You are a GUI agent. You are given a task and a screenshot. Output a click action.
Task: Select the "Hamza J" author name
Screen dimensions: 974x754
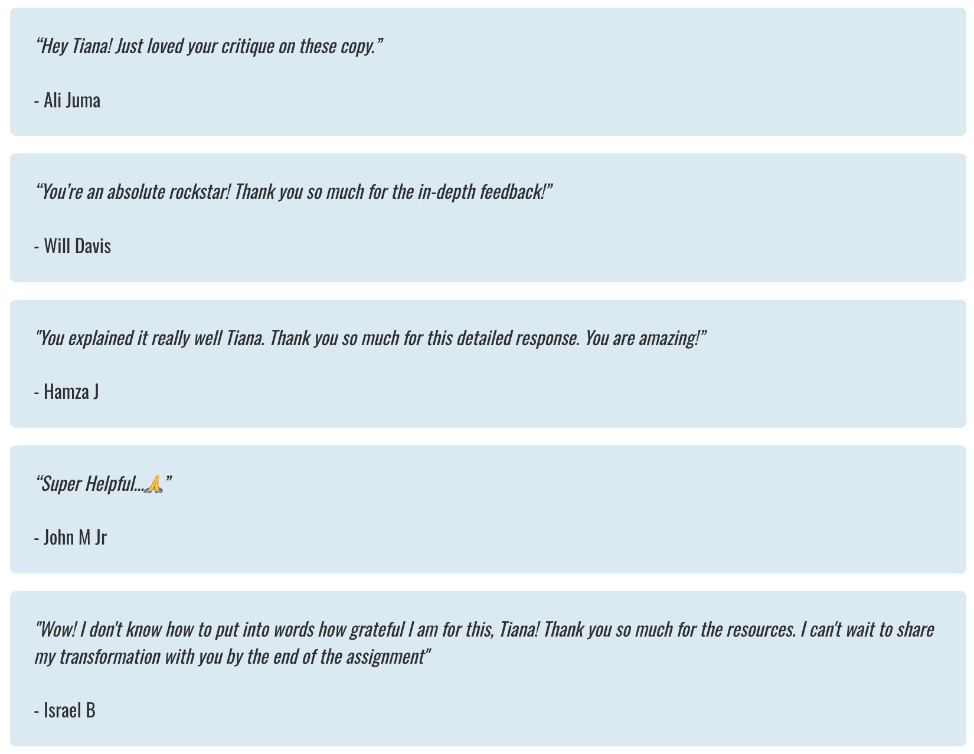[71, 392]
